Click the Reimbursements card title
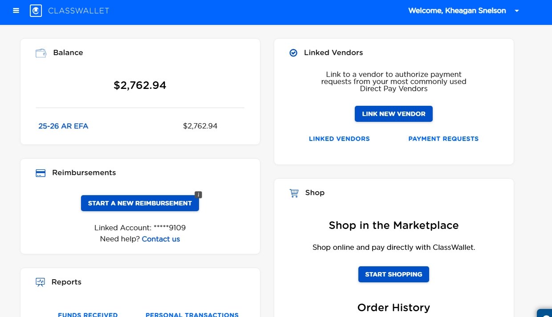Screen dimensions: 552x317 tap(84, 173)
